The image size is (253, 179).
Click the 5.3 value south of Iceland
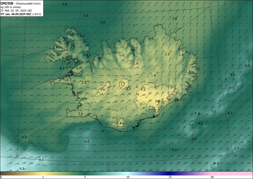[174, 150]
